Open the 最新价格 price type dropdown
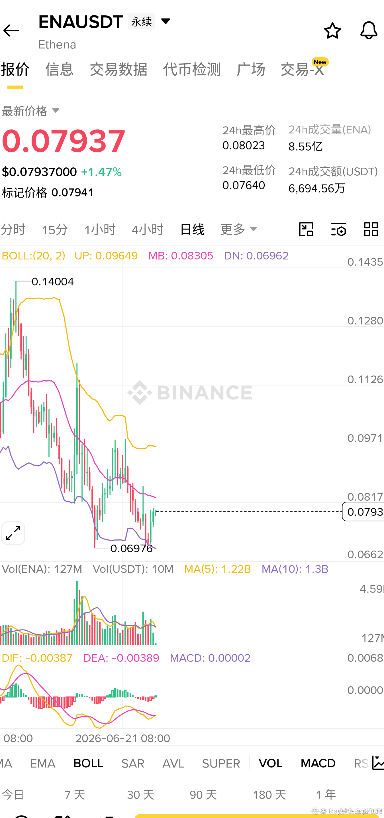384x818 pixels. [30, 111]
